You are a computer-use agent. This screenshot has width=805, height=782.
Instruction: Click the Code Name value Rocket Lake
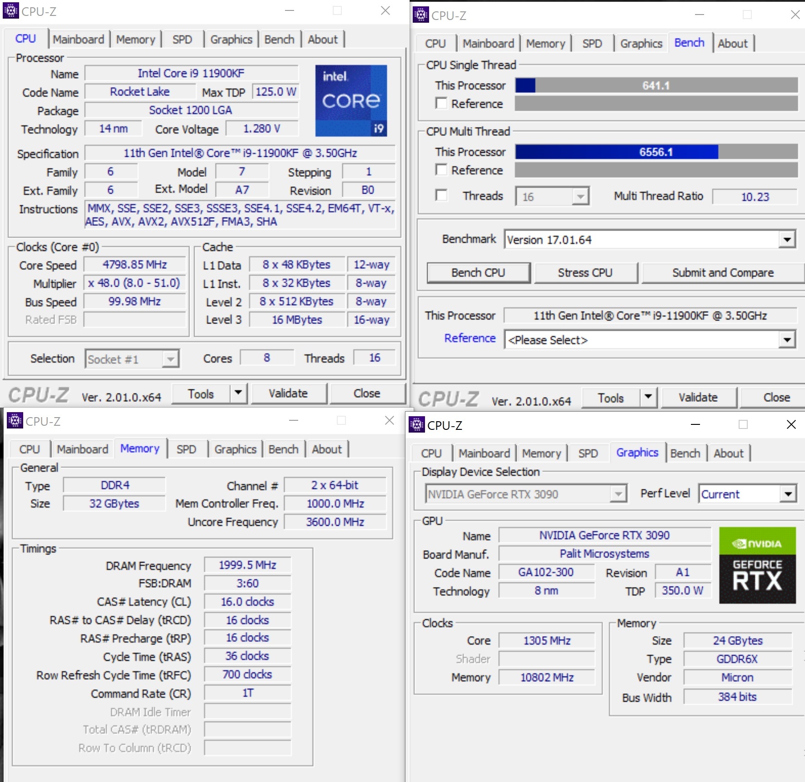[140, 92]
